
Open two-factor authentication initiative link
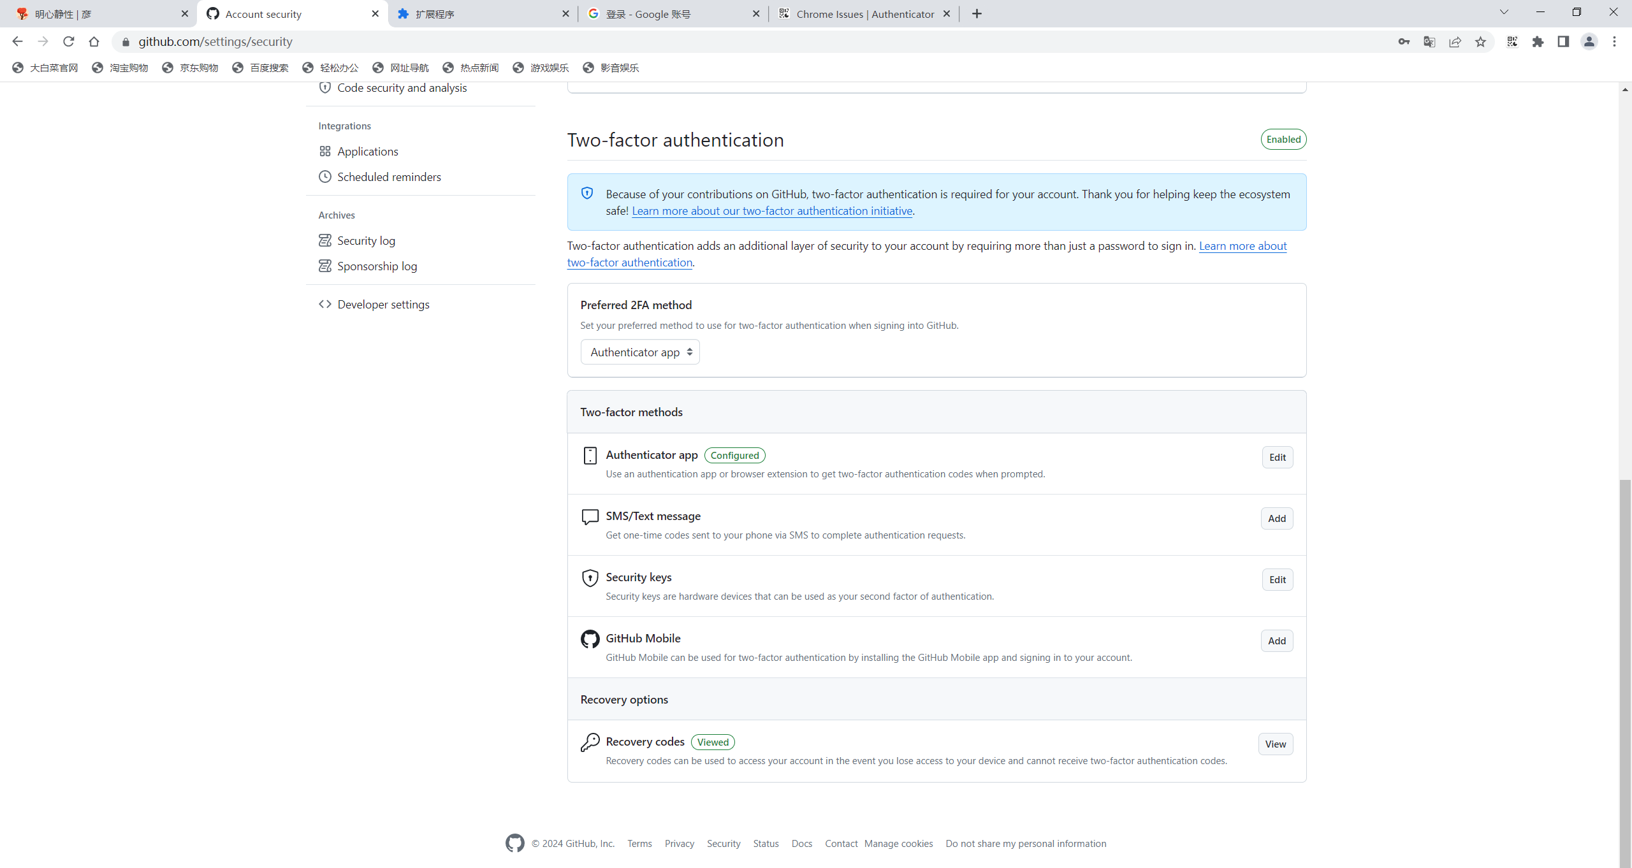point(772,211)
